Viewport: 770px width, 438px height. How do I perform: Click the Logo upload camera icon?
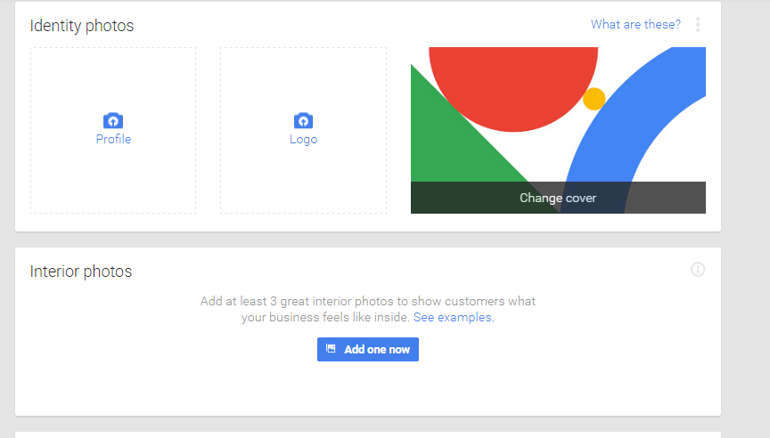click(x=303, y=120)
